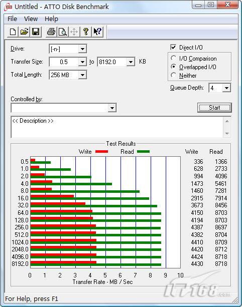Save results with the floppy disk icon
This screenshot has height=307, width=242.
coord(36,32)
